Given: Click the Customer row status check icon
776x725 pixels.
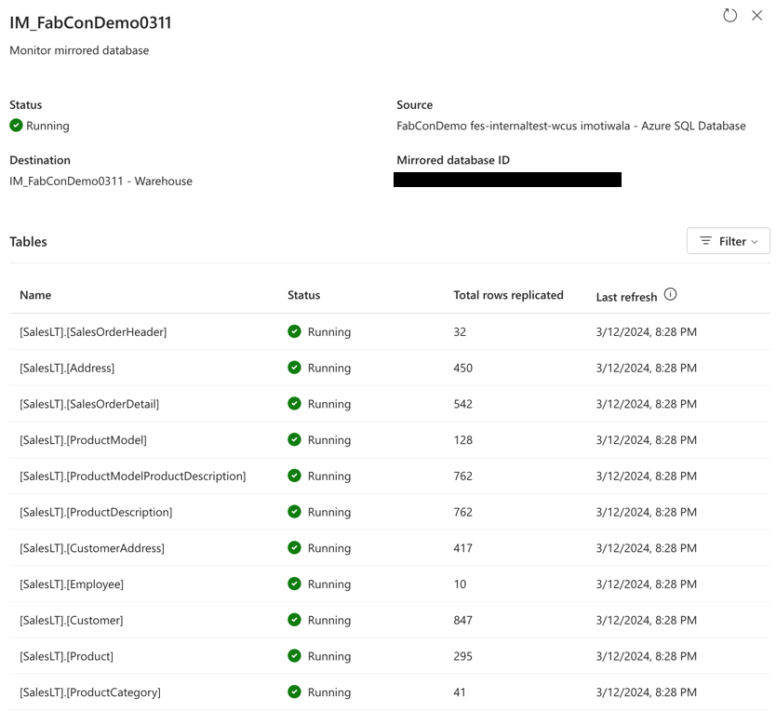Looking at the screenshot, I should click(294, 620).
